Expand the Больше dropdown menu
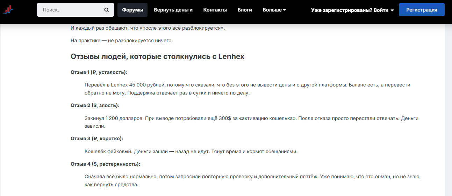 [274, 10]
